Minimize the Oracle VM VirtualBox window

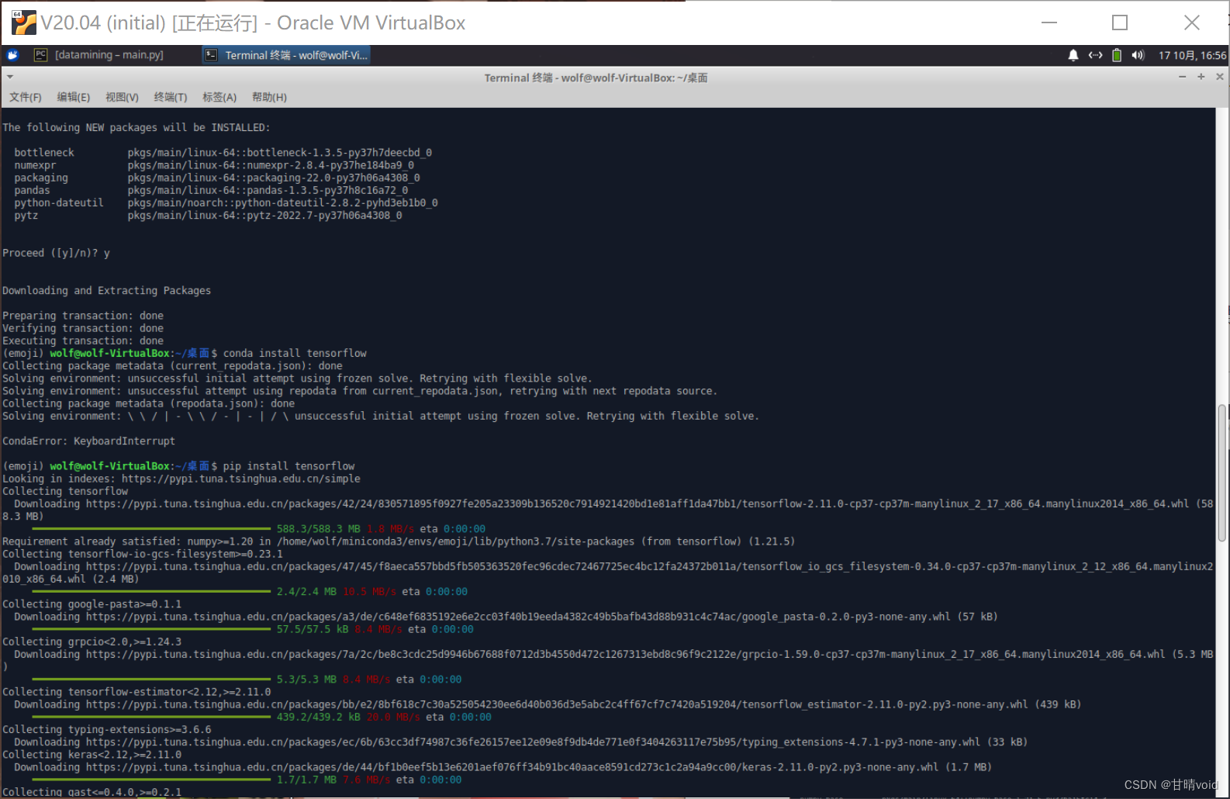(1049, 22)
